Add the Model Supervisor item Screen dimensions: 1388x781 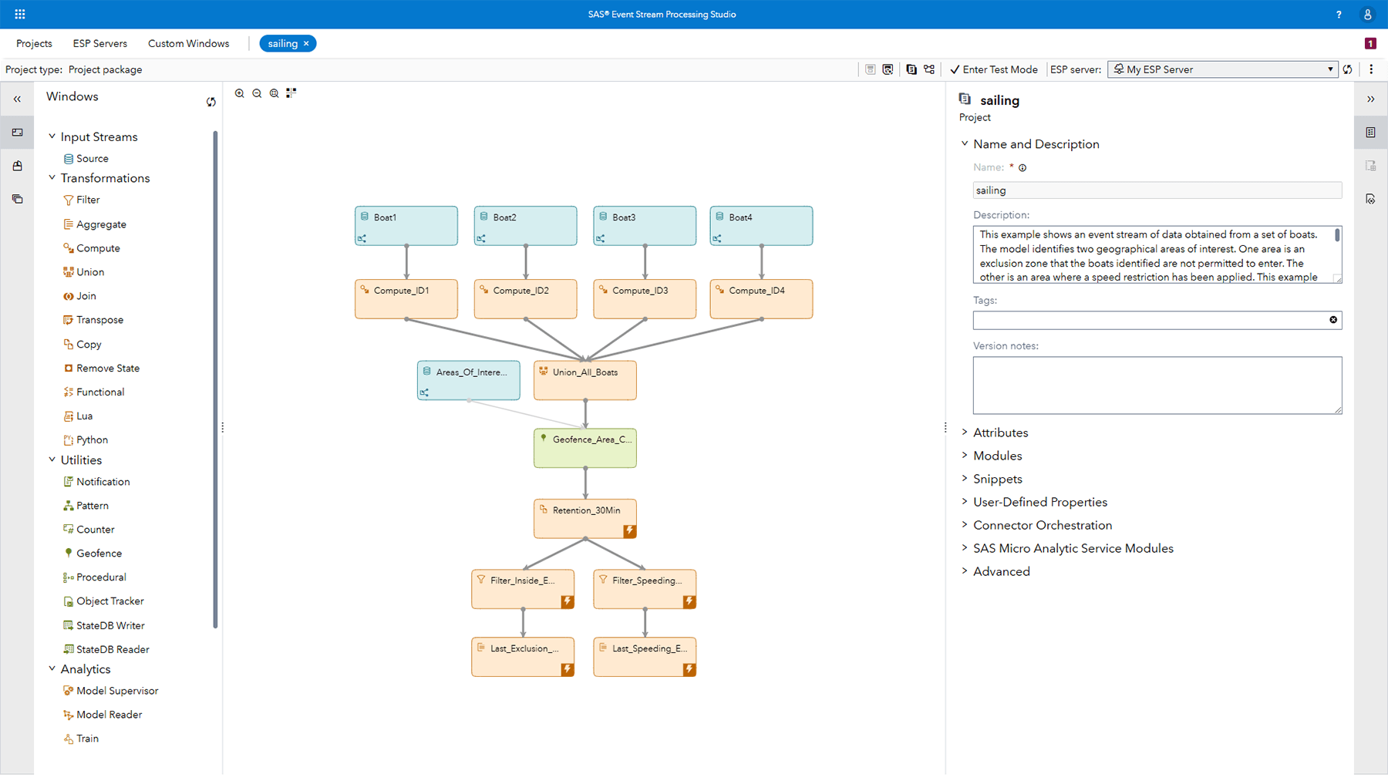[x=110, y=691]
